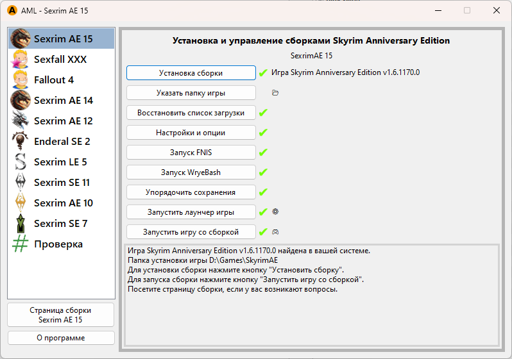This screenshot has height=359, width=512.
Task: Run Запуск FNIS
Action: click(191, 153)
